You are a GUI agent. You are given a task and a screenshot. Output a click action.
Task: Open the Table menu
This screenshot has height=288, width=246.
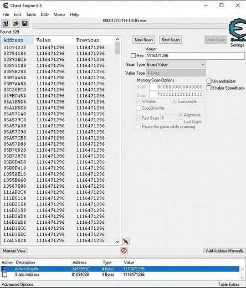click(x=31, y=14)
